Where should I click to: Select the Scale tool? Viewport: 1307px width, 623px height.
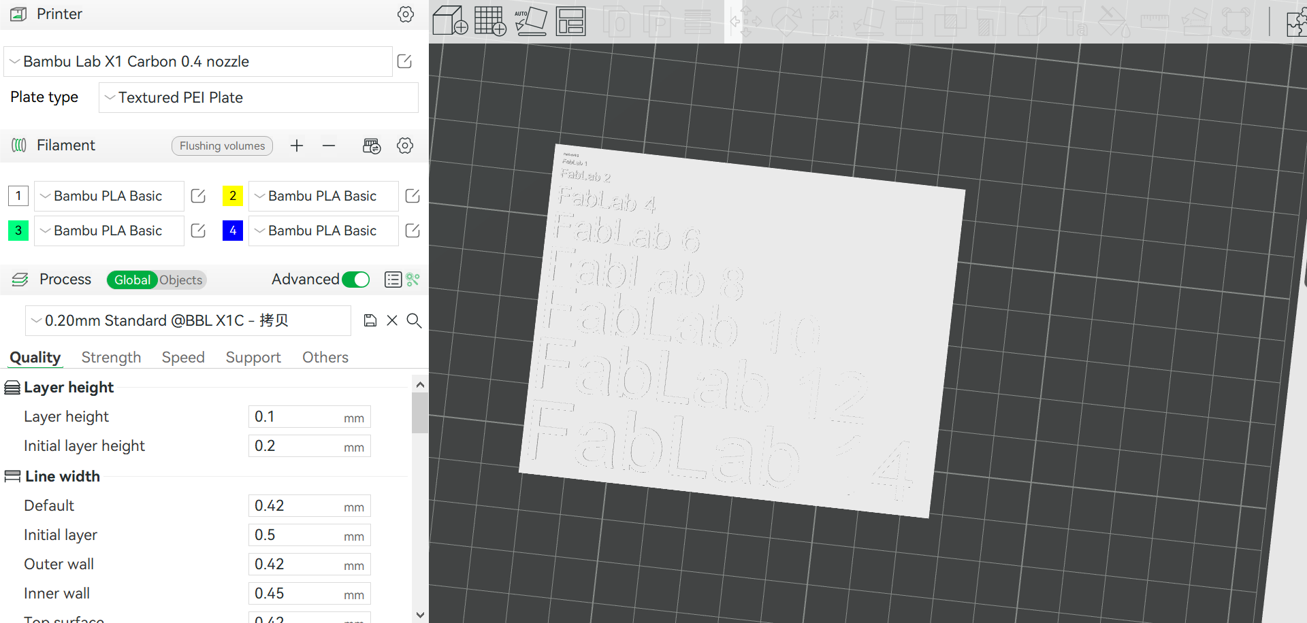tap(828, 21)
